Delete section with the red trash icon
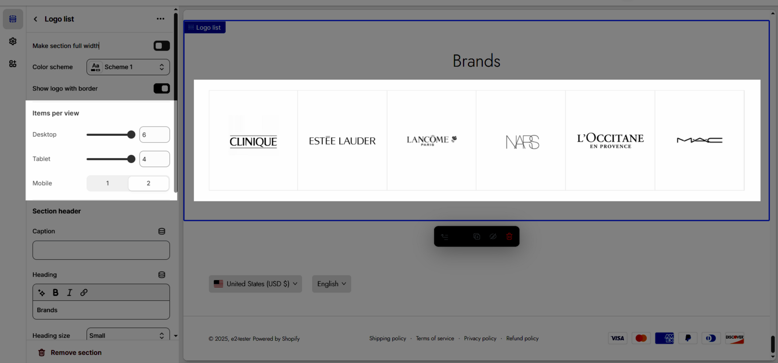The image size is (778, 363). [x=509, y=236]
